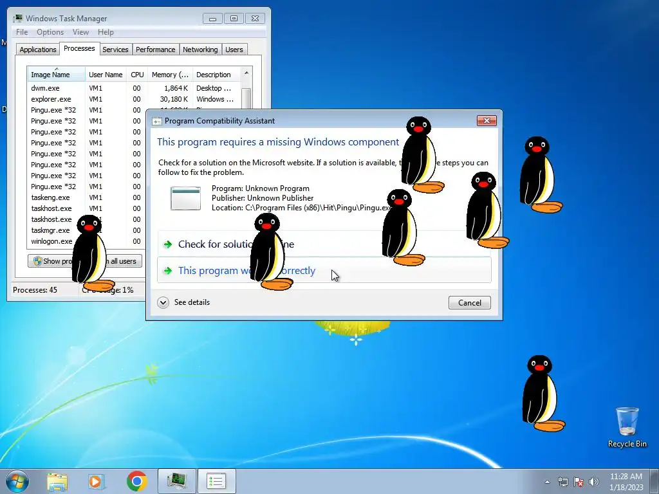Click the 1,864 K memory value
Viewport: 659px width, 494px height.
click(176, 88)
